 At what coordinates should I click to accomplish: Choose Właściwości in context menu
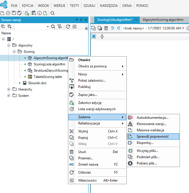(97, 180)
